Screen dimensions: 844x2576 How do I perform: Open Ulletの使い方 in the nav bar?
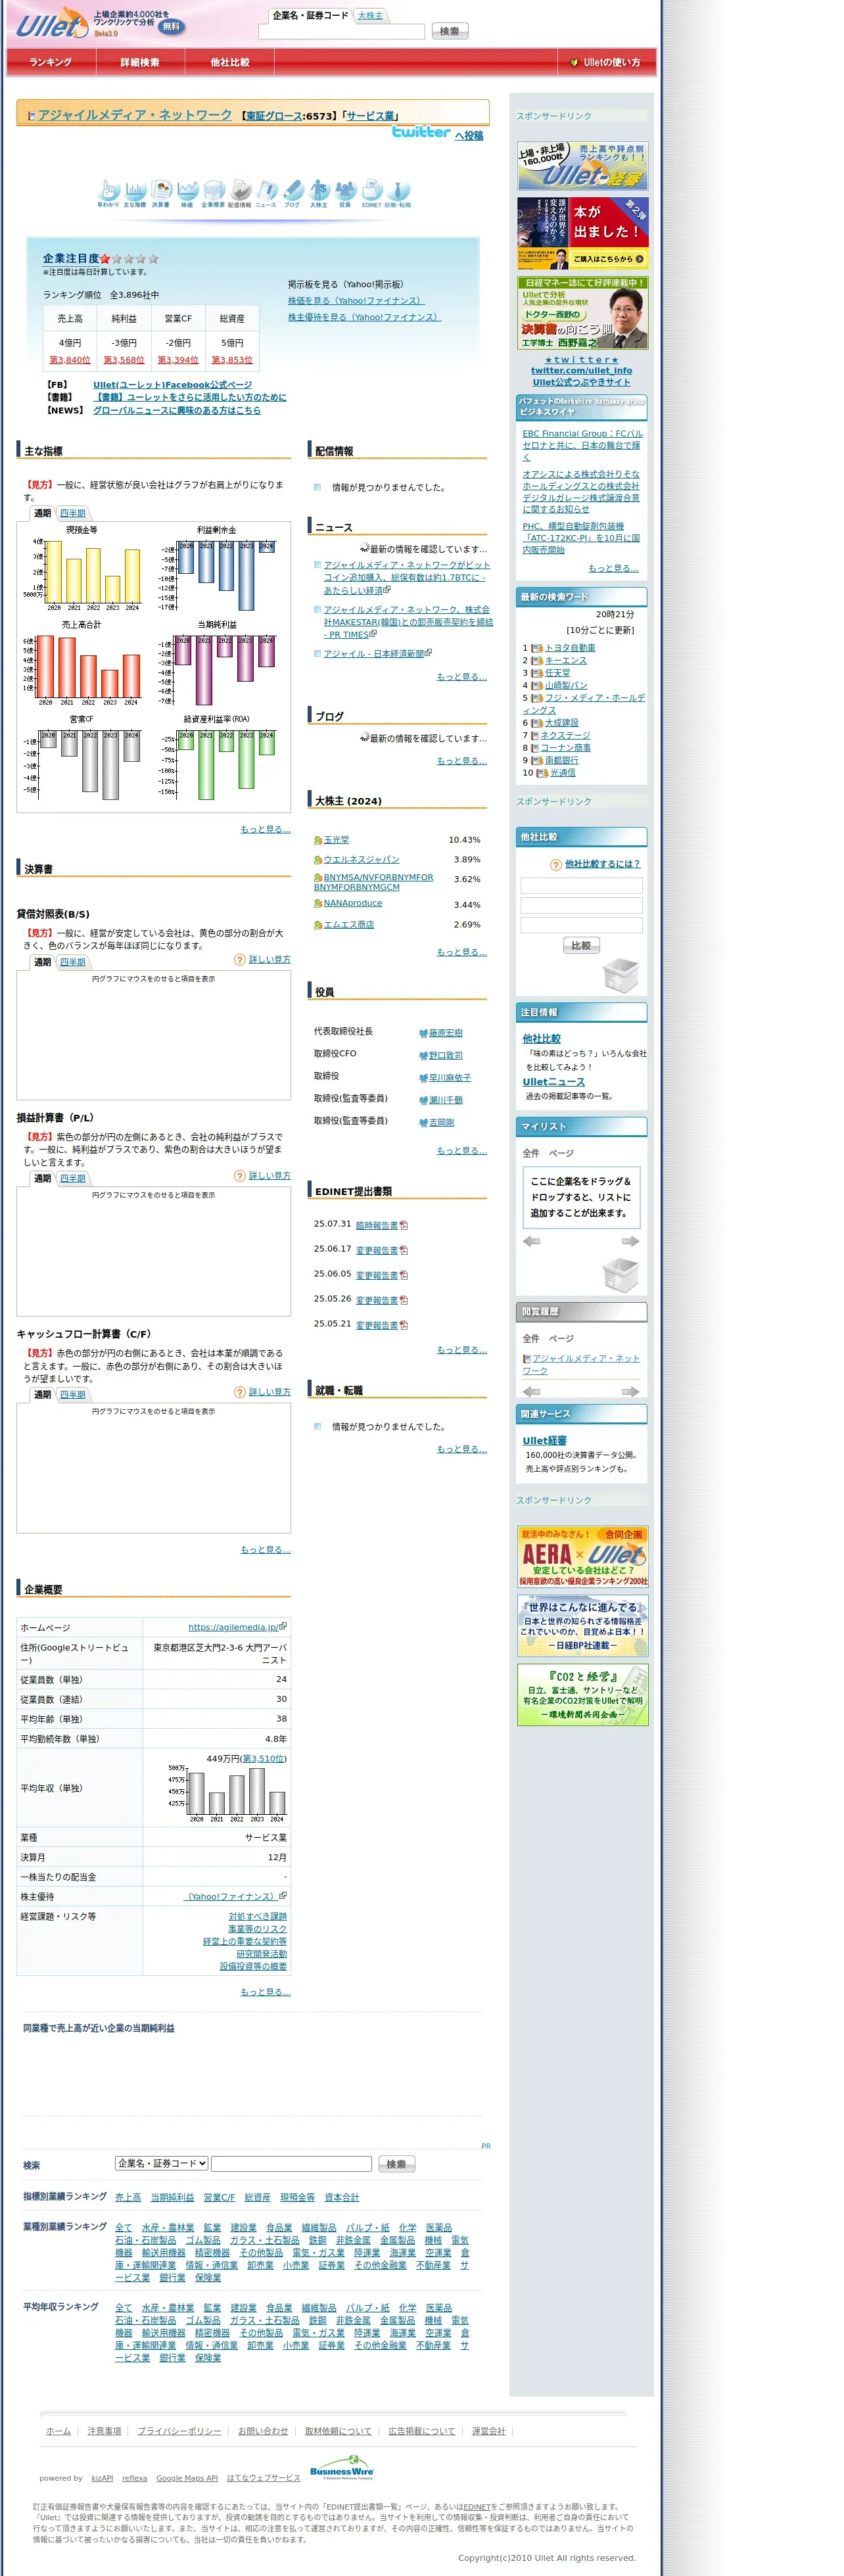(606, 62)
